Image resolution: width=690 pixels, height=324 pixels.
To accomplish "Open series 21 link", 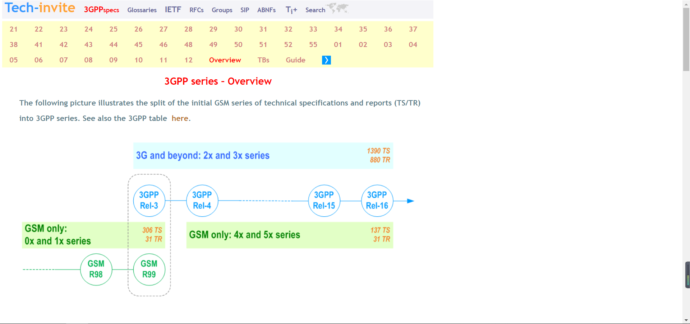I will [x=14, y=29].
